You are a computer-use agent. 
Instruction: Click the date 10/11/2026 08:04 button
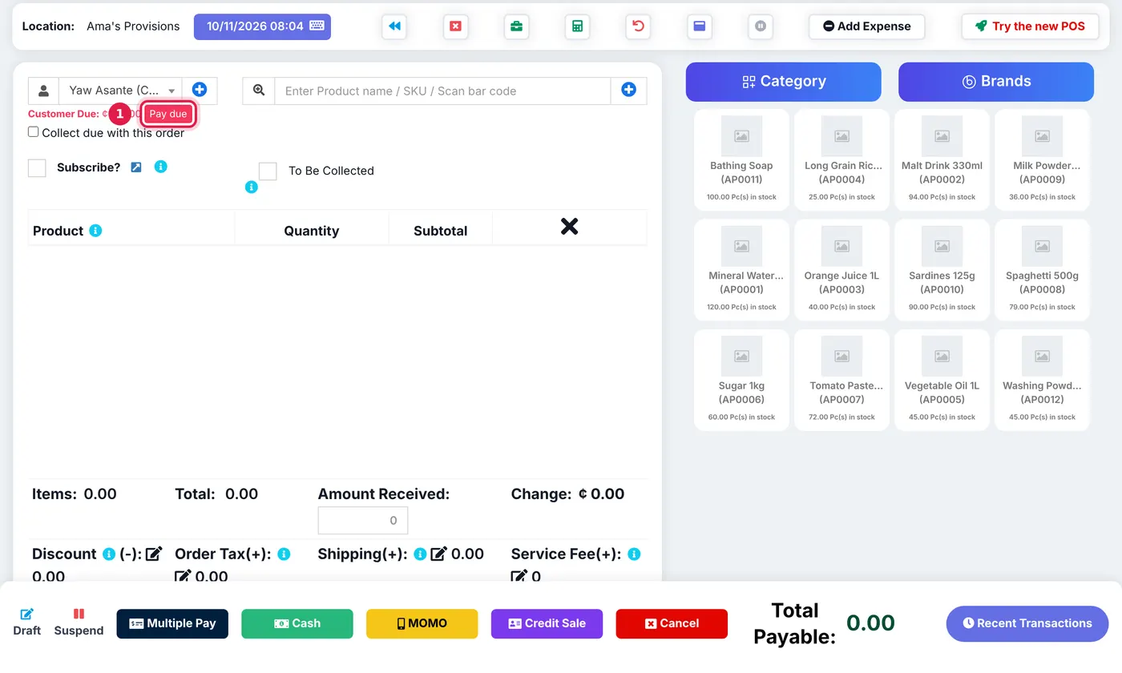(x=262, y=26)
